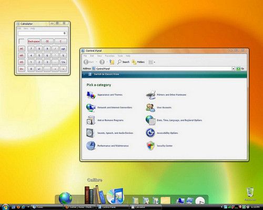Screen dimensions: 263x210
Task: Open Control Panel Favorites menu
Action: click(109, 56)
